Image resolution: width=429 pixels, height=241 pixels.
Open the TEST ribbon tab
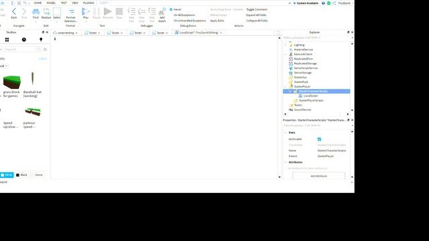[64, 3]
